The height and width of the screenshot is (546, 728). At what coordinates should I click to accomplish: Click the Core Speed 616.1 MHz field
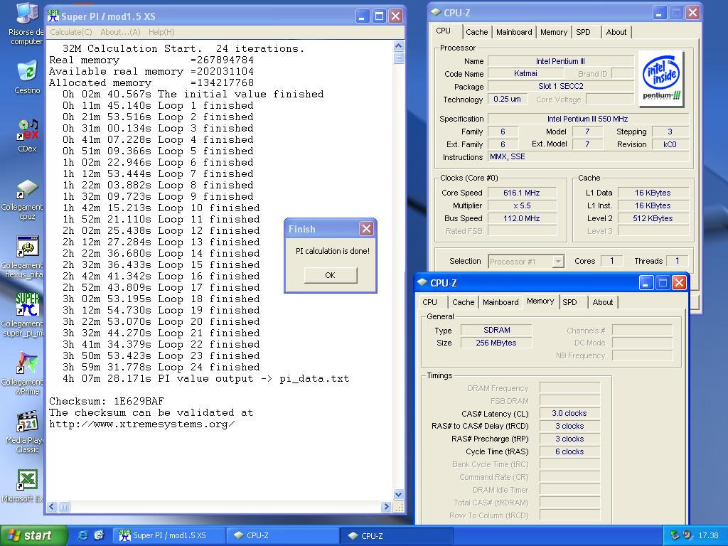[522, 193]
